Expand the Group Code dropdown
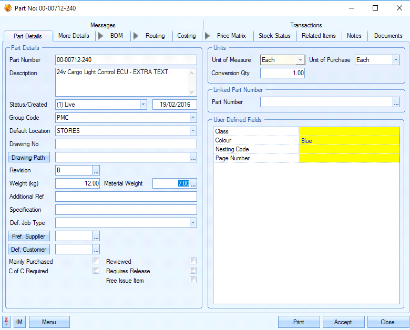 coord(193,118)
